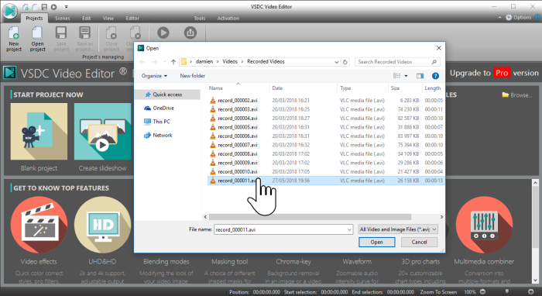Switch to the Scenes tab

tap(62, 19)
